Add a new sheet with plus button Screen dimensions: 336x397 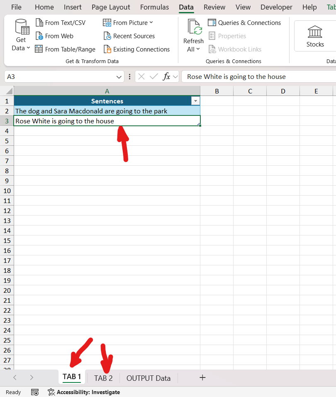pyautogui.click(x=202, y=378)
